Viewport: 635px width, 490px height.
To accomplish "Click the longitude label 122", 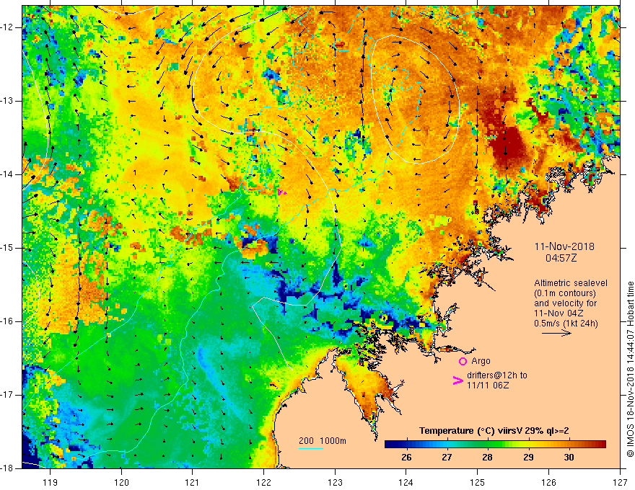I will (263, 482).
